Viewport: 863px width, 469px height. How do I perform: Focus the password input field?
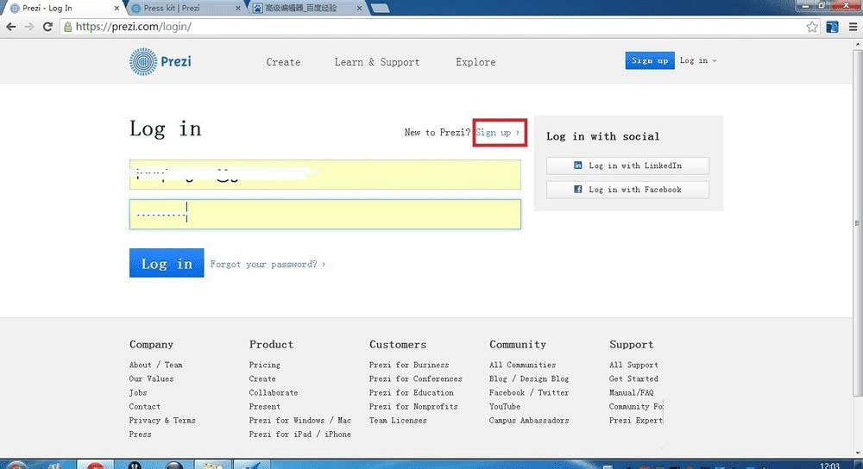point(325,215)
